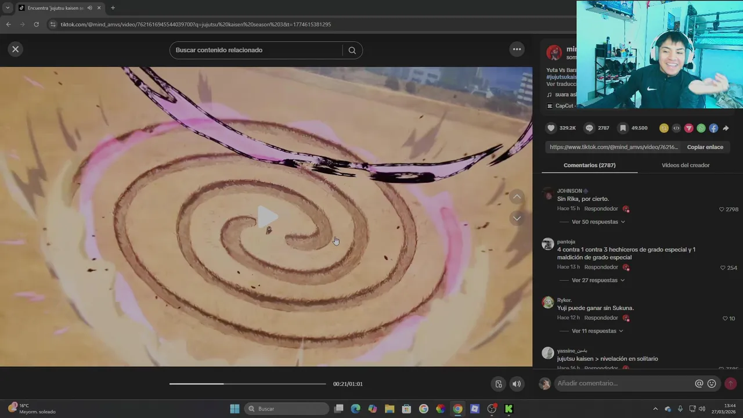Expand 'Ver 11 respuestas' under Ryker's comment
Screen dimensions: 743x418
point(597,331)
